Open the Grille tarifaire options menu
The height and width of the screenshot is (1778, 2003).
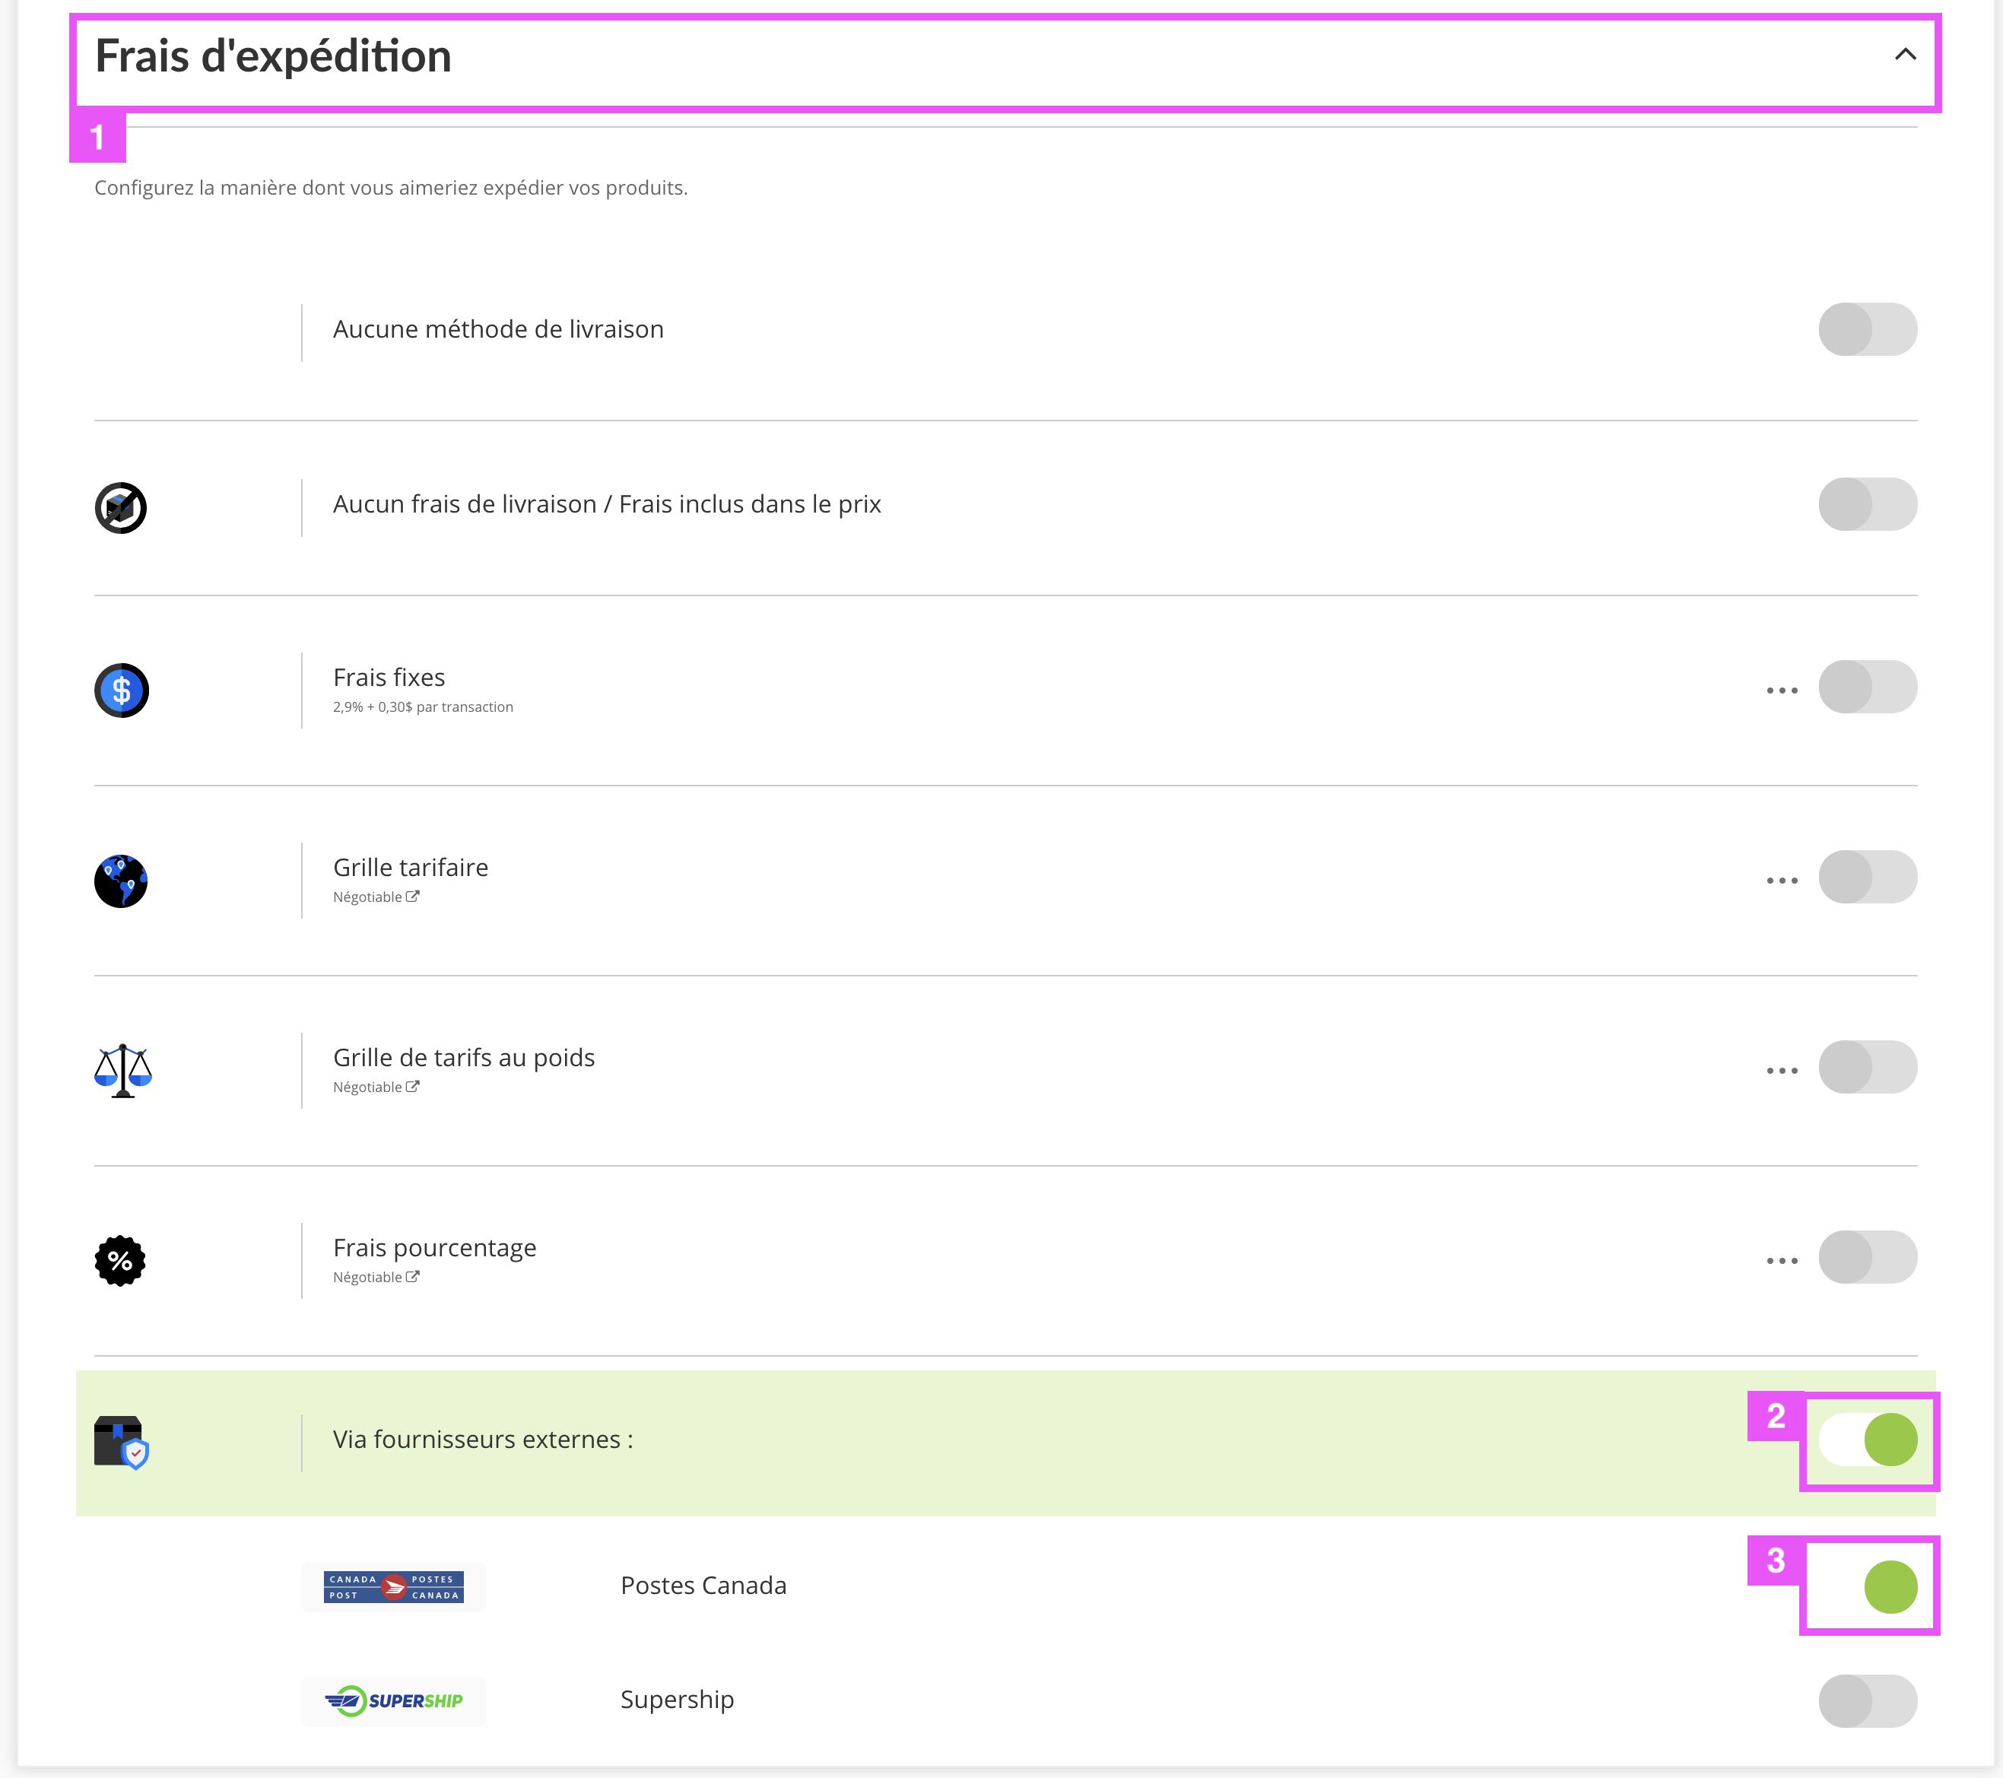pyautogui.click(x=1782, y=880)
